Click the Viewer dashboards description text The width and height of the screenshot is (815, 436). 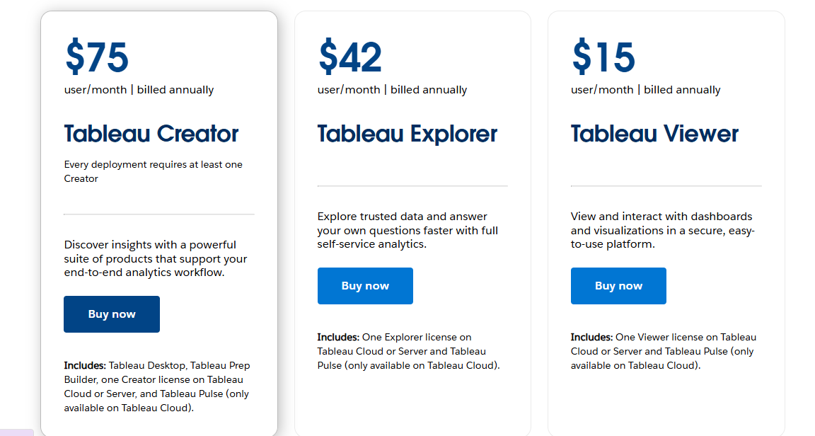pyautogui.click(x=663, y=231)
